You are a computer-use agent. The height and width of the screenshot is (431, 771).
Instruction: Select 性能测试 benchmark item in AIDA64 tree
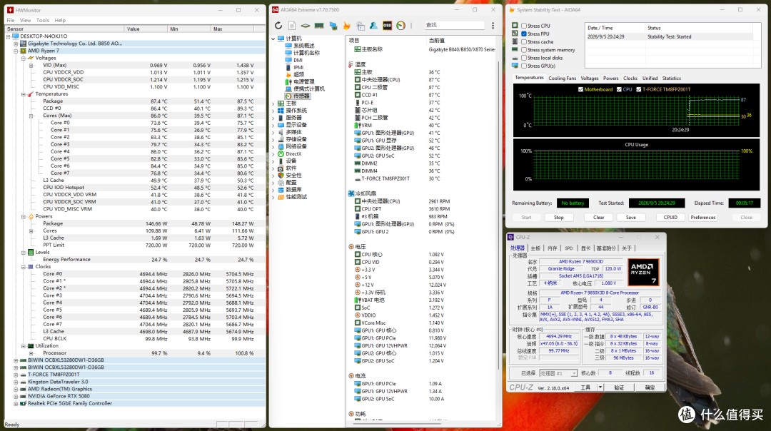292,197
